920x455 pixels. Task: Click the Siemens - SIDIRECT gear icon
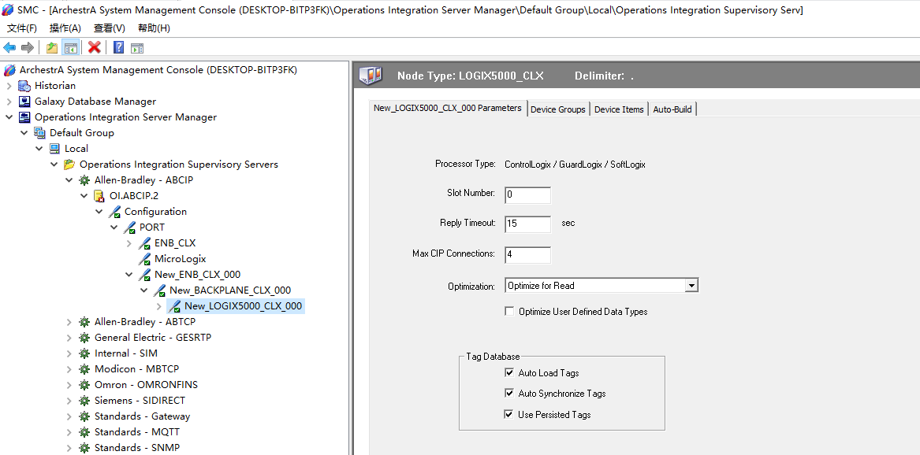84,401
